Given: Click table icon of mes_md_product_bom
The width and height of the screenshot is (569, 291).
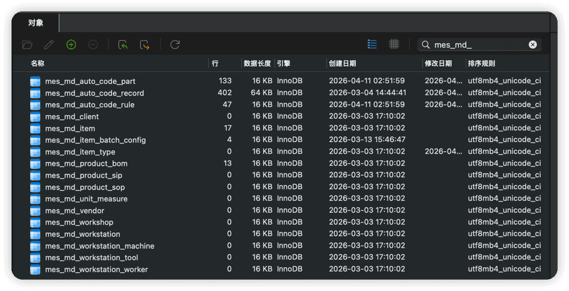Looking at the screenshot, I should 35,163.
